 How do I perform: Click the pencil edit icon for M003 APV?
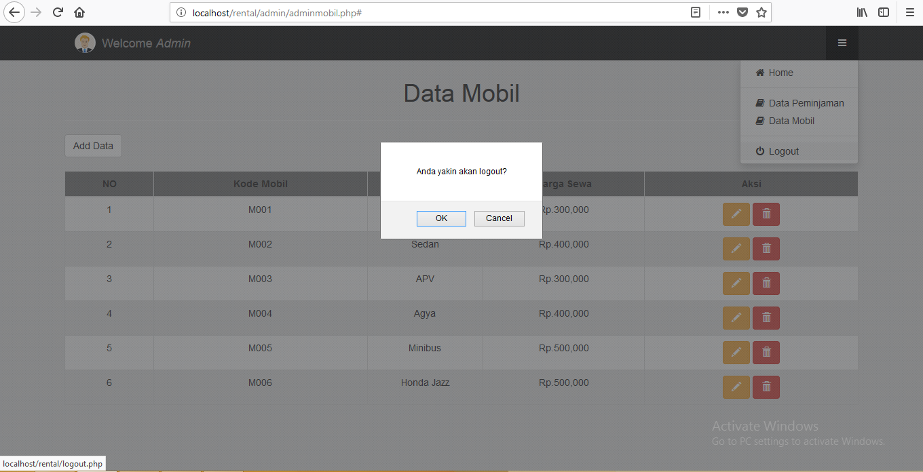736,283
